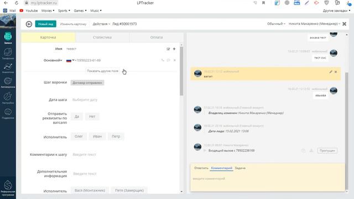Screen dimensions: 354x199
Task: Open the Обычный dropdown in header
Action: coord(276,24)
